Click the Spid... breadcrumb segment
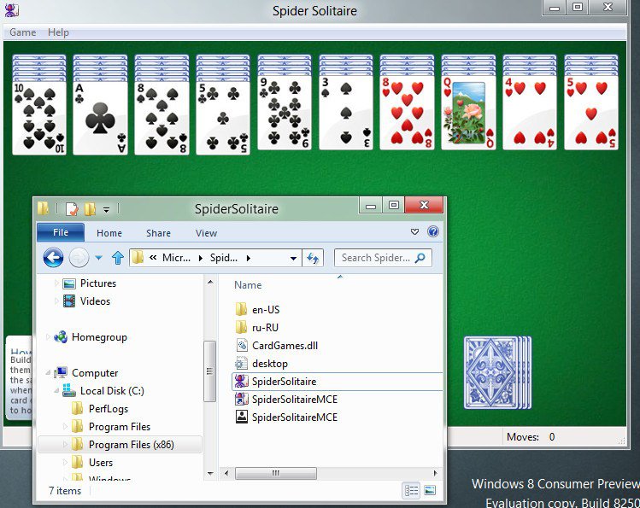 (223, 258)
